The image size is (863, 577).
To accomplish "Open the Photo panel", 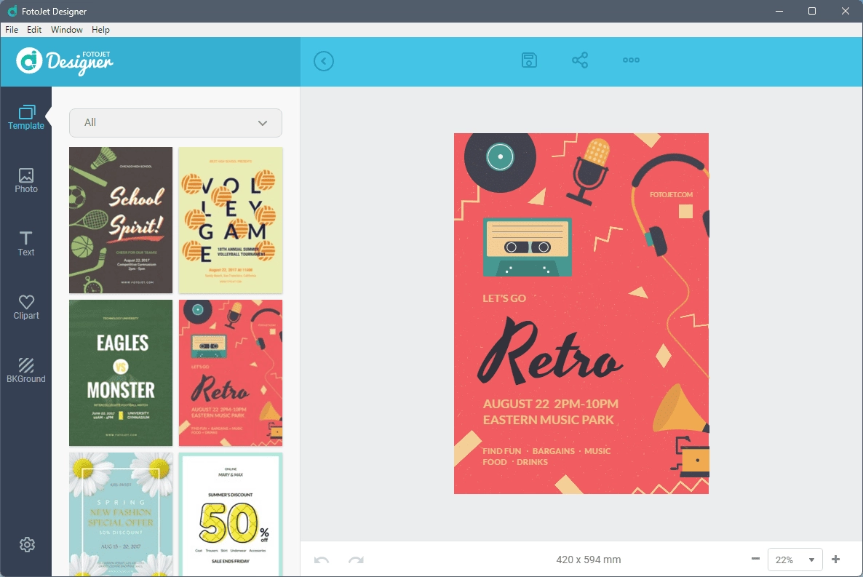I will (x=26, y=180).
